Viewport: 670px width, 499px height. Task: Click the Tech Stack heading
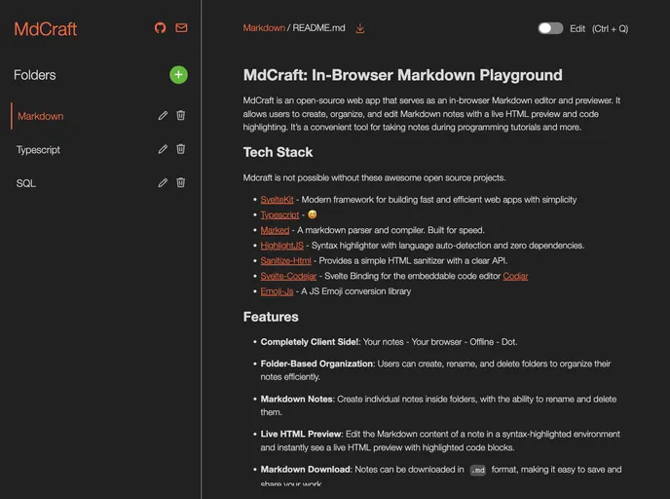[x=278, y=152]
